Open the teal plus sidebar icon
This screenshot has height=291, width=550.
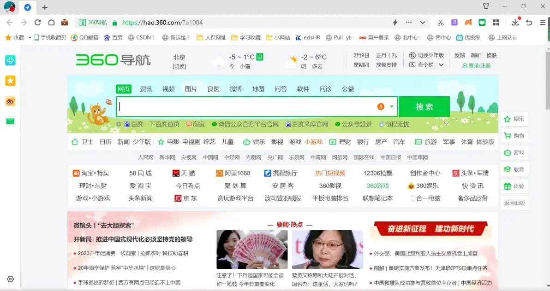[x=10, y=60]
